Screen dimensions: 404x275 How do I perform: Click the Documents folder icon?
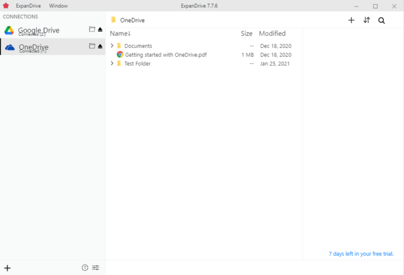(119, 46)
